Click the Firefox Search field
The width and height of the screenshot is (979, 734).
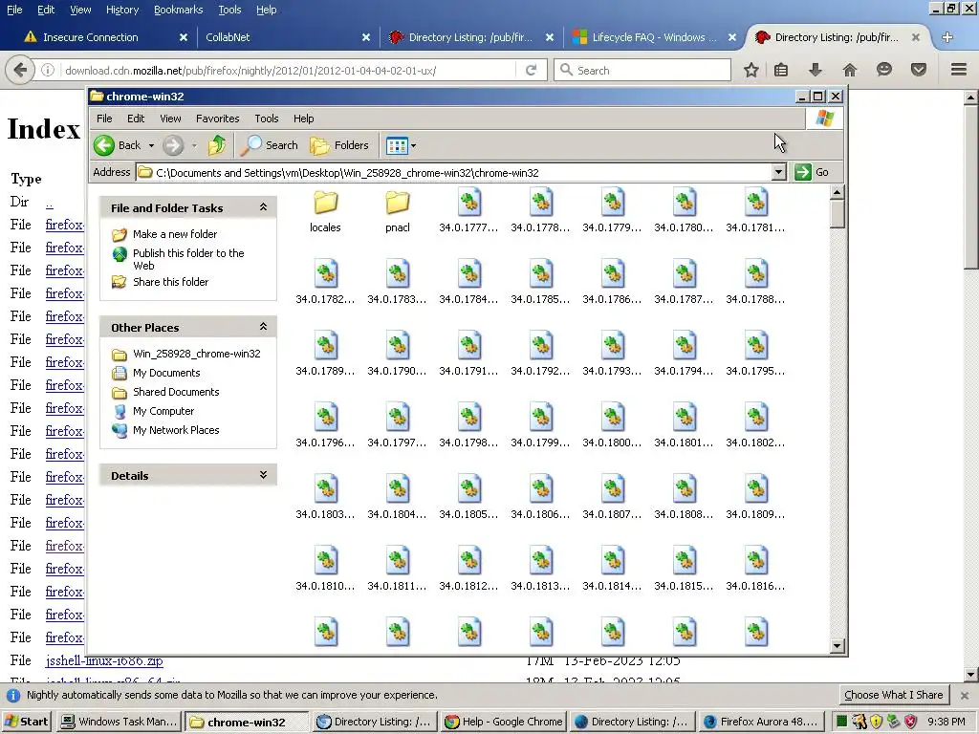[x=642, y=70]
